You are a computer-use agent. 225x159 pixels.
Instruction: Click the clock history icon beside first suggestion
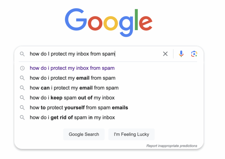click(22, 68)
